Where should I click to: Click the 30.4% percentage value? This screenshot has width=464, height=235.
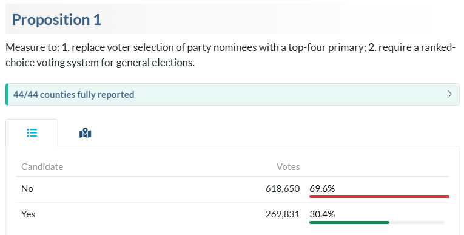(x=322, y=214)
